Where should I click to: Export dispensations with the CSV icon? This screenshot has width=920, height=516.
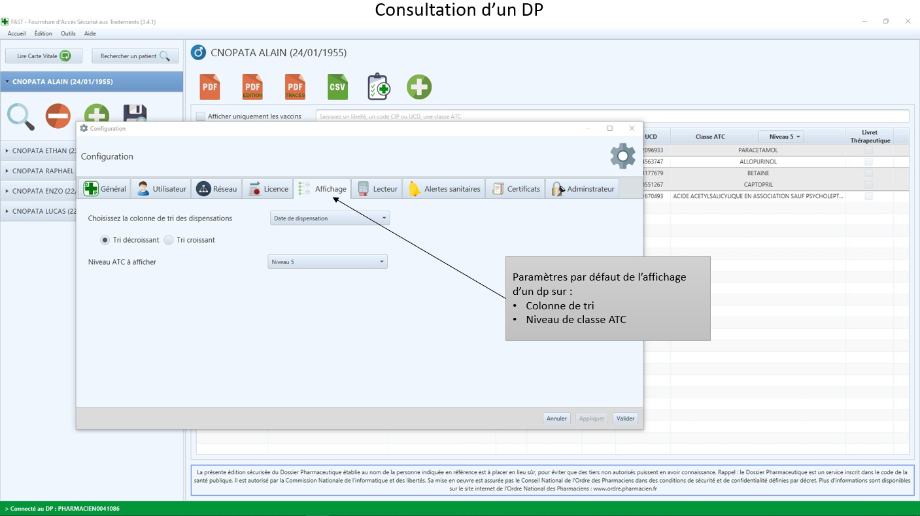(337, 87)
